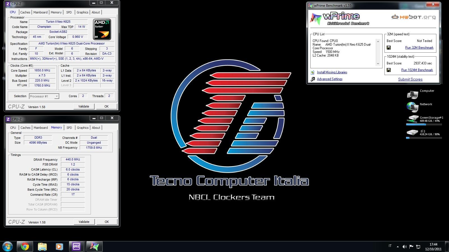Viewport: 449px width, 252px height.
Task: Open Caches tab in top CPU-Z window
Action: (x=25, y=12)
